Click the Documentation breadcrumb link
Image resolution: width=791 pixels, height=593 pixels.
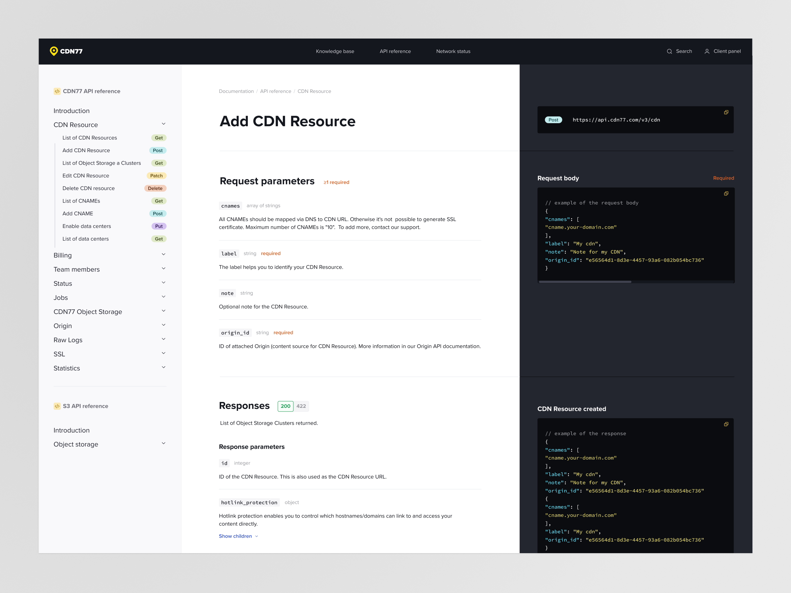(236, 91)
